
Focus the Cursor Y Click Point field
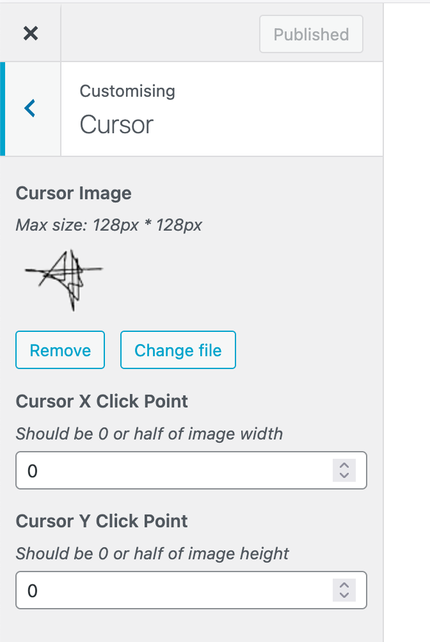pos(173,590)
